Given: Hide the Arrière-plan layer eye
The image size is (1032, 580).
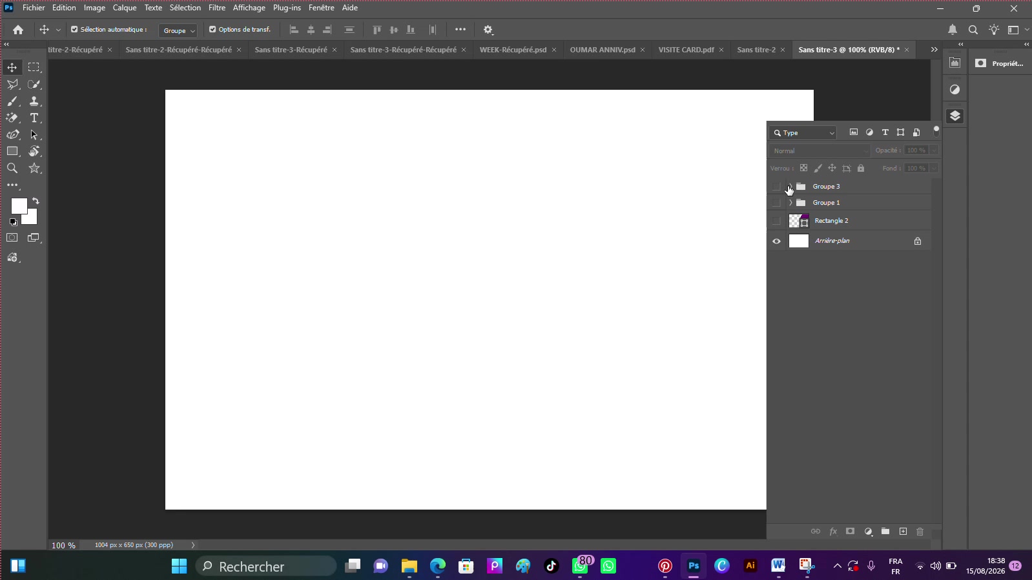Looking at the screenshot, I should pyautogui.click(x=776, y=242).
